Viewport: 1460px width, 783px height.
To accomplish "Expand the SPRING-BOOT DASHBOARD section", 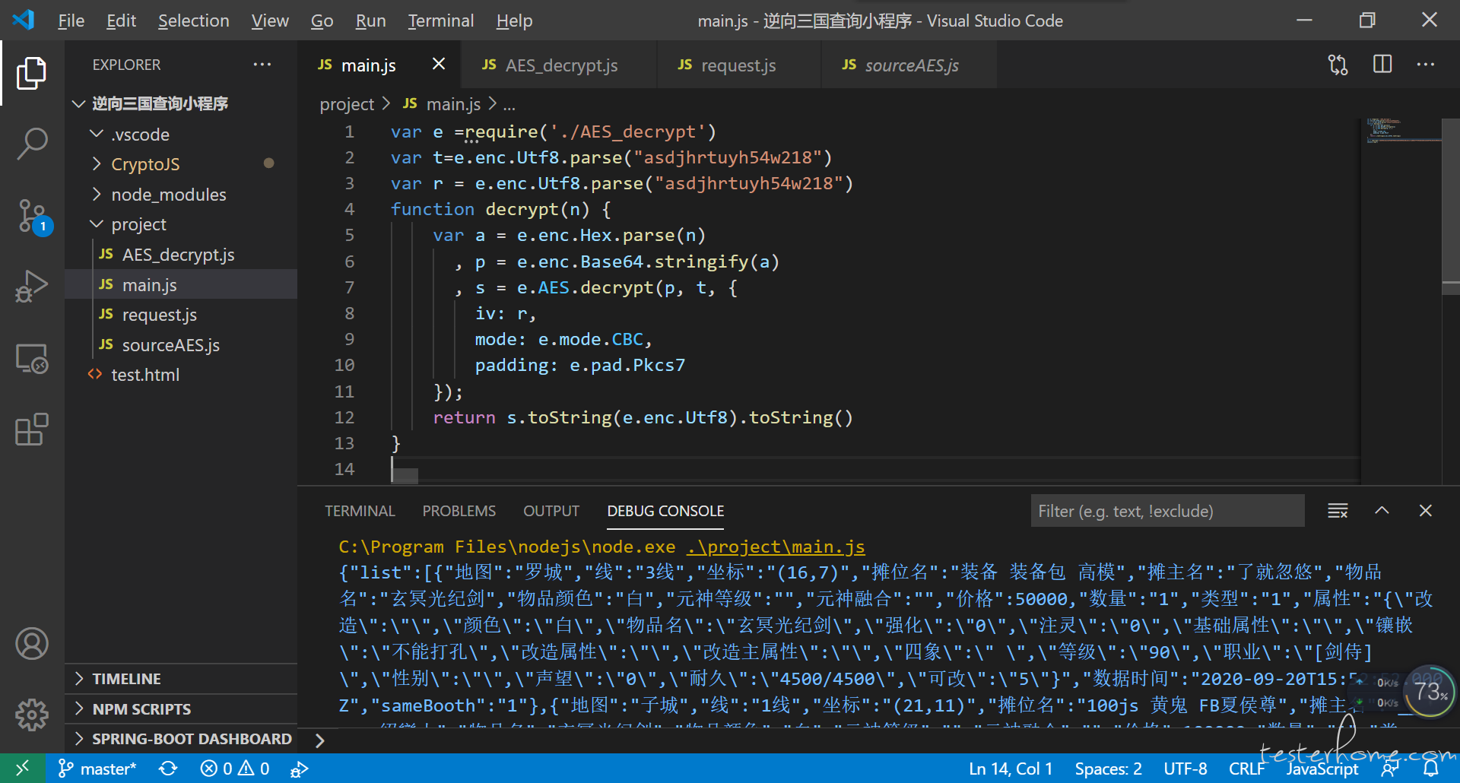I will (x=181, y=738).
